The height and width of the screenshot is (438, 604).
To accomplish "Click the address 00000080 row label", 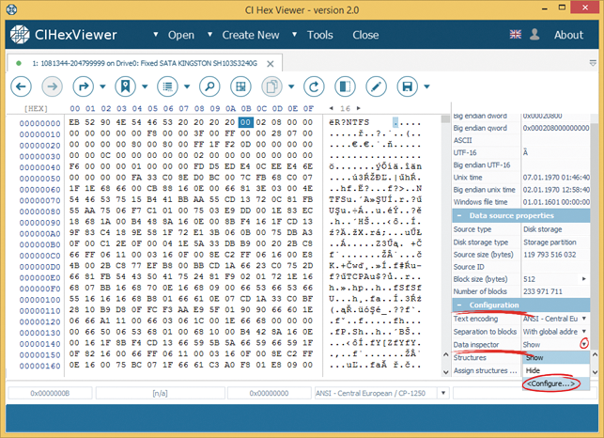I will [x=40, y=211].
